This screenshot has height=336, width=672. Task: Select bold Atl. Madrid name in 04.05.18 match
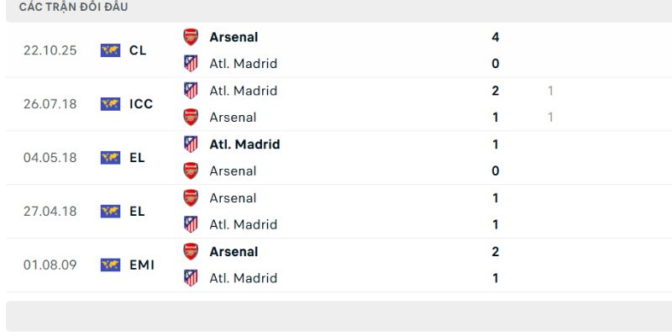pyautogui.click(x=244, y=144)
